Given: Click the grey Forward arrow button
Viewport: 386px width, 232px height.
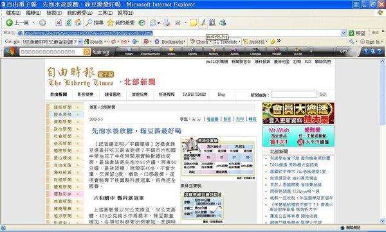Looking at the screenshot, I should pos(42,23).
